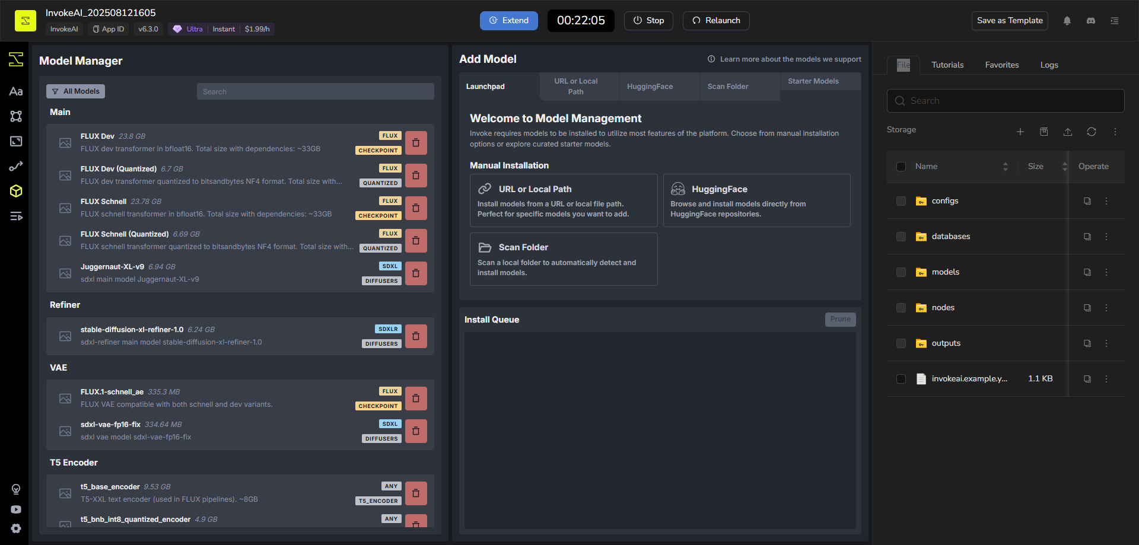Viewport: 1139px width, 545px height.
Task: Delete the FLUX Schnell model
Action: click(416, 208)
